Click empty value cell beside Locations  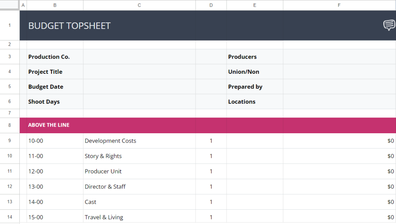coord(340,102)
